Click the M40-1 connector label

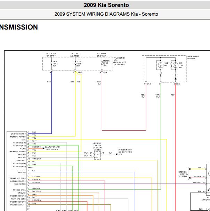31,168
